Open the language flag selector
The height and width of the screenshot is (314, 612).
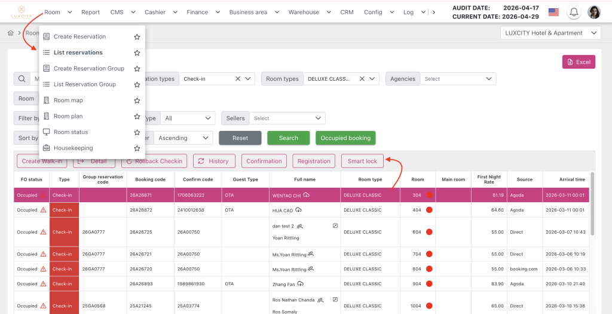tap(553, 12)
